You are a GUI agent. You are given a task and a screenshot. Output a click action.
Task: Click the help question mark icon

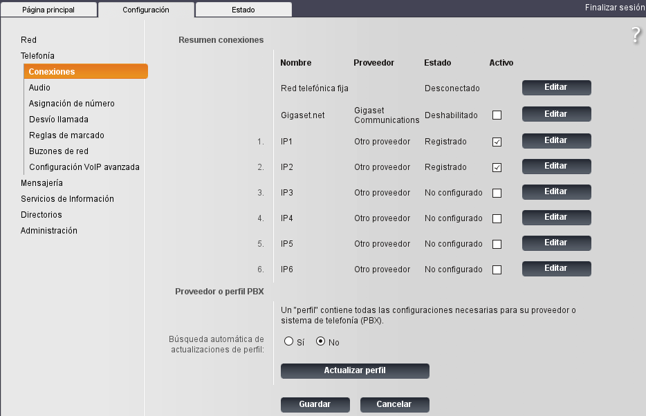(636, 36)
